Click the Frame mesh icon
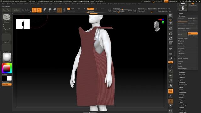Screen dimensions: 201x113 click(171, 71)
